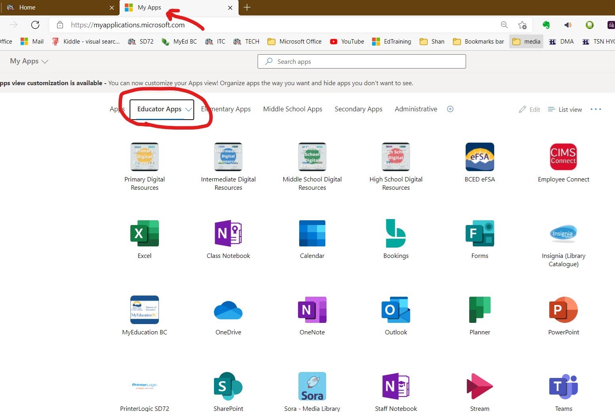Open more options ellipsis menu
The width and height of the screenshot is (615, 412).
(596, 109)
